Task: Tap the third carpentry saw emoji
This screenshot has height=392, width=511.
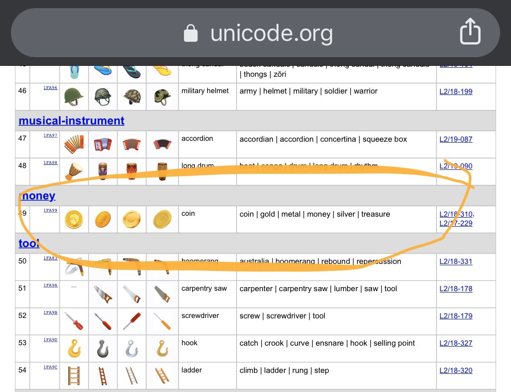Action: (132, 294)
